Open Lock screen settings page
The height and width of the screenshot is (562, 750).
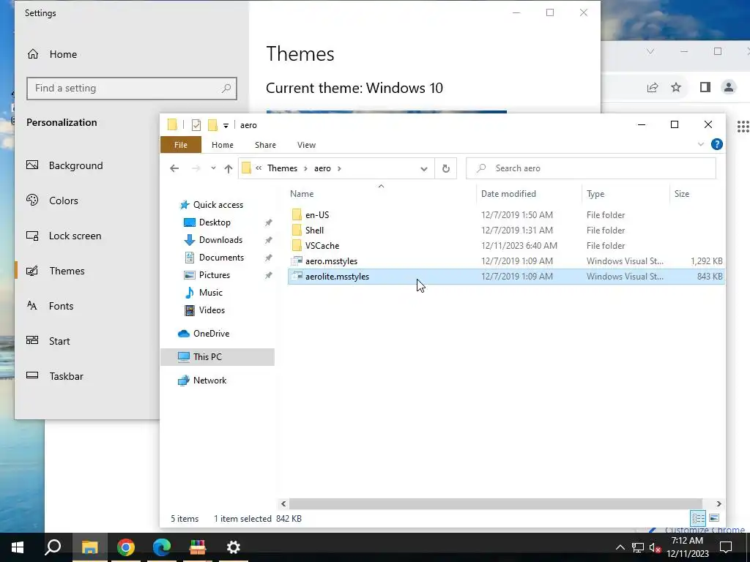(75, 236)
